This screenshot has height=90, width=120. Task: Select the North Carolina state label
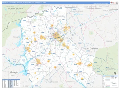(15, 8)
